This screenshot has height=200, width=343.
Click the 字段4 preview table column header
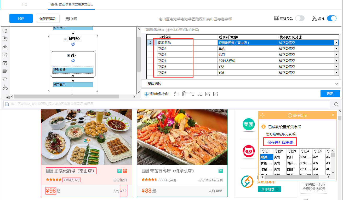pos(306,151)
